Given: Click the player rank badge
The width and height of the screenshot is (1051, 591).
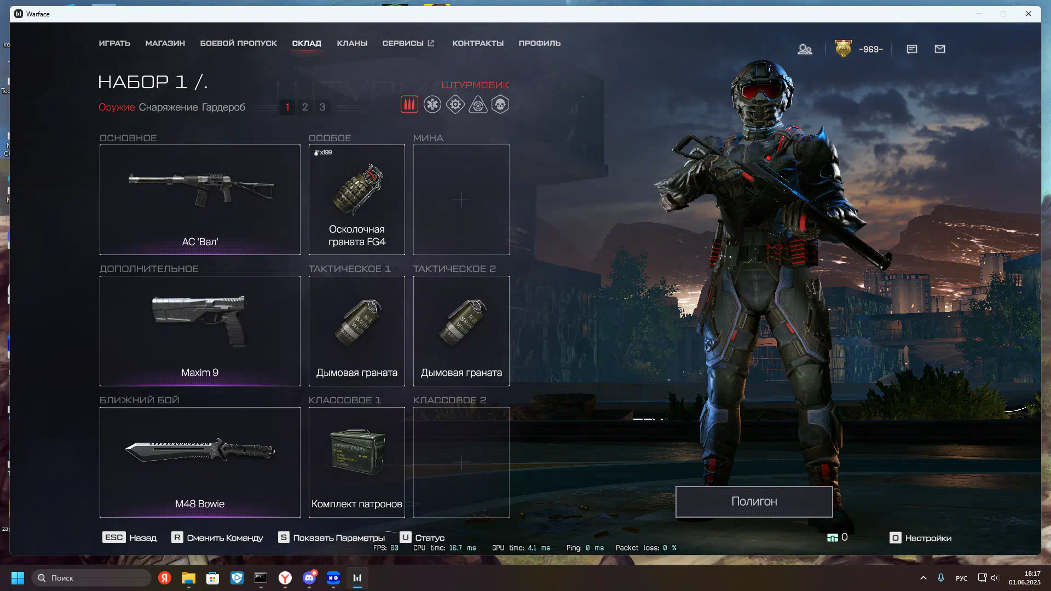Looking at the screenshot, I should [844, 49].
